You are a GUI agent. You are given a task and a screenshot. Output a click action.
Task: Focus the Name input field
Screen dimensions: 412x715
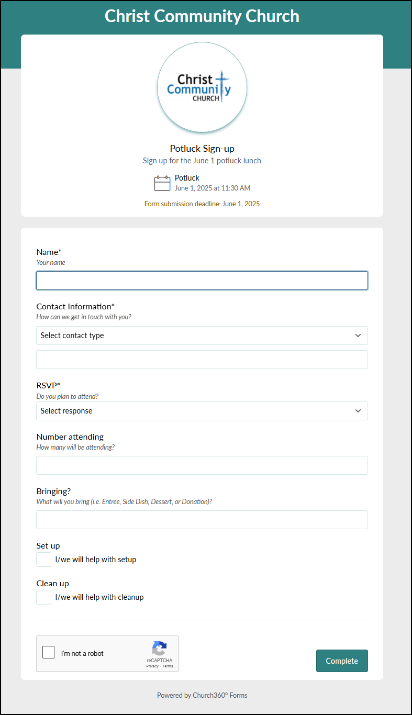pyautogui.click(x=202, y=281)
